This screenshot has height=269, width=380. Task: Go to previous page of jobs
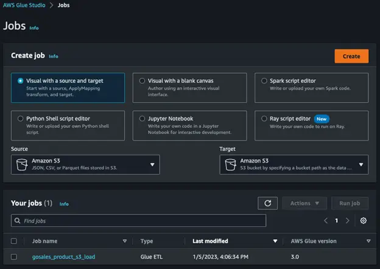(x=326, y=220)
